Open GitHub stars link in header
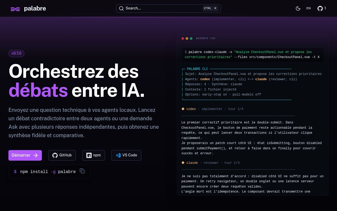This screenshot has width=337, height=211. point(322,8)
